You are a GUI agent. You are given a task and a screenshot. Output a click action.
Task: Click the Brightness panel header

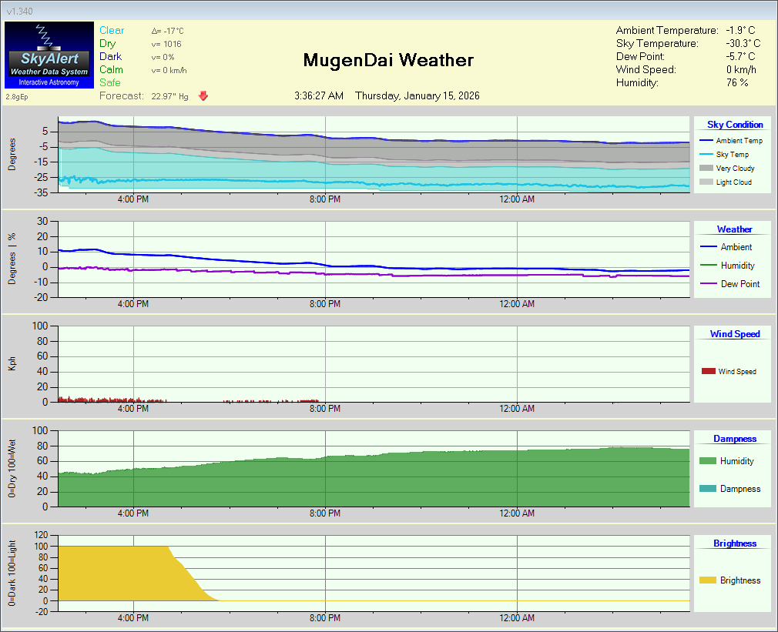point(733,543)
